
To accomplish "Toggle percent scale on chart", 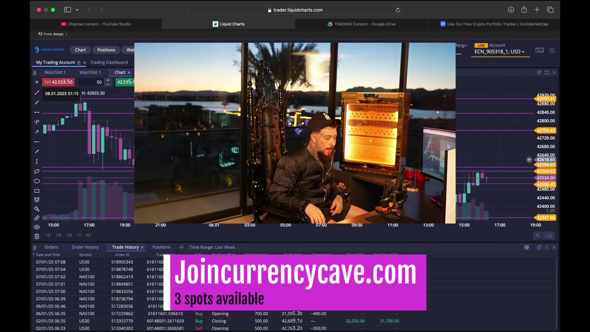I will (x=537, y=235).
